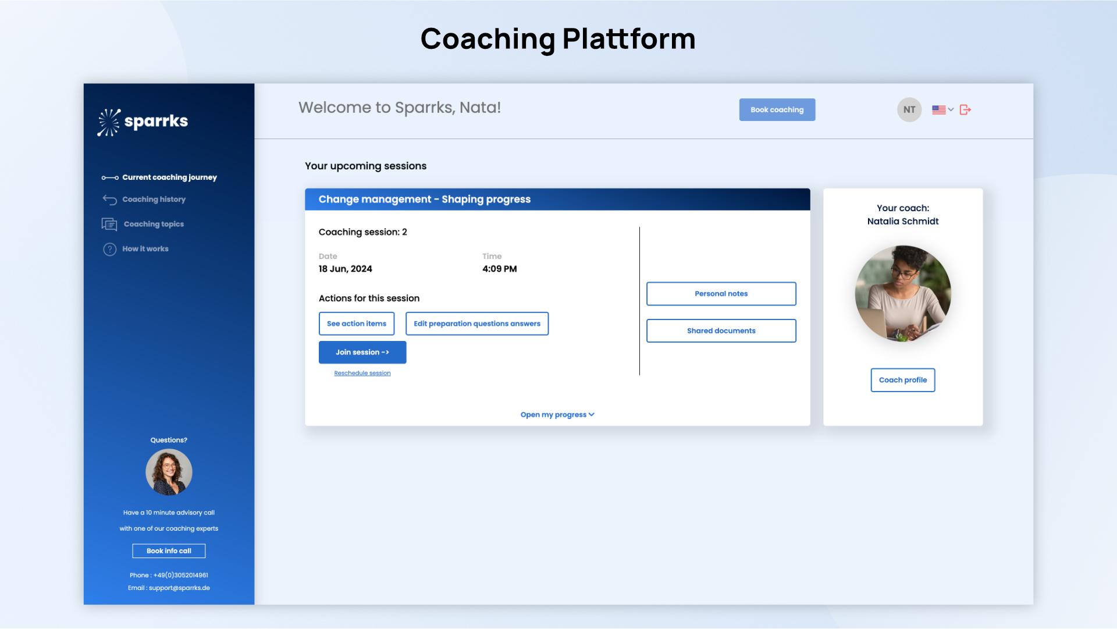Click the red logout icon
The width and height of the screenshot is (1117, 629).
965,109
